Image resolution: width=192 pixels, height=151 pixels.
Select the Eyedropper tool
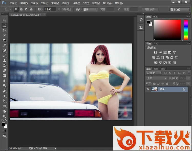[4, 45]
